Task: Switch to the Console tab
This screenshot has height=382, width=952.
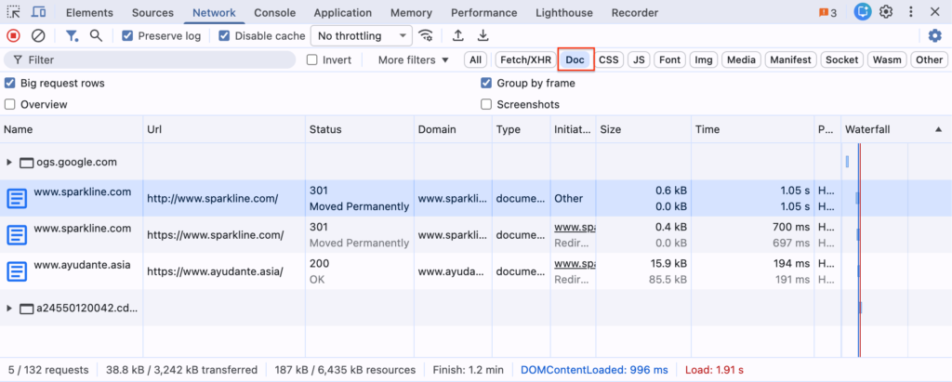Action: [x=274, y=13]
